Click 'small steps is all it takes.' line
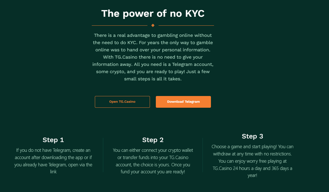 click(153, 79)
